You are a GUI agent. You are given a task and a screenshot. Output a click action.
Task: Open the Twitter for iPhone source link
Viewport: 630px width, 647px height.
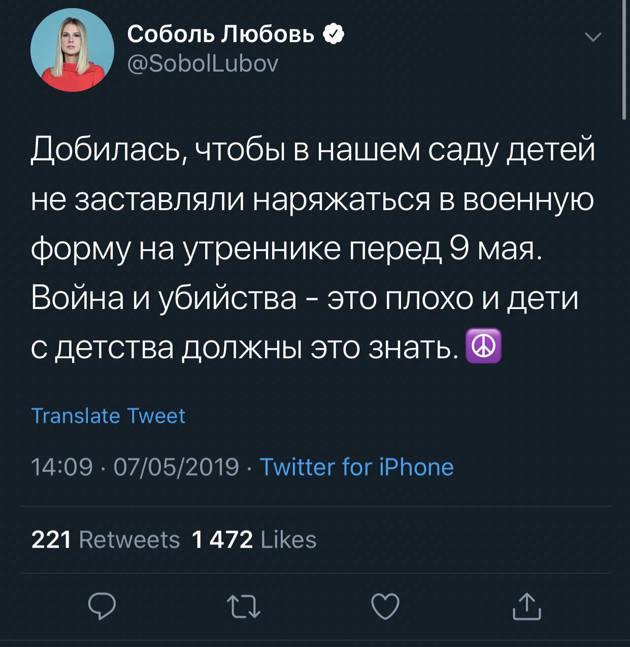point(356,467)
